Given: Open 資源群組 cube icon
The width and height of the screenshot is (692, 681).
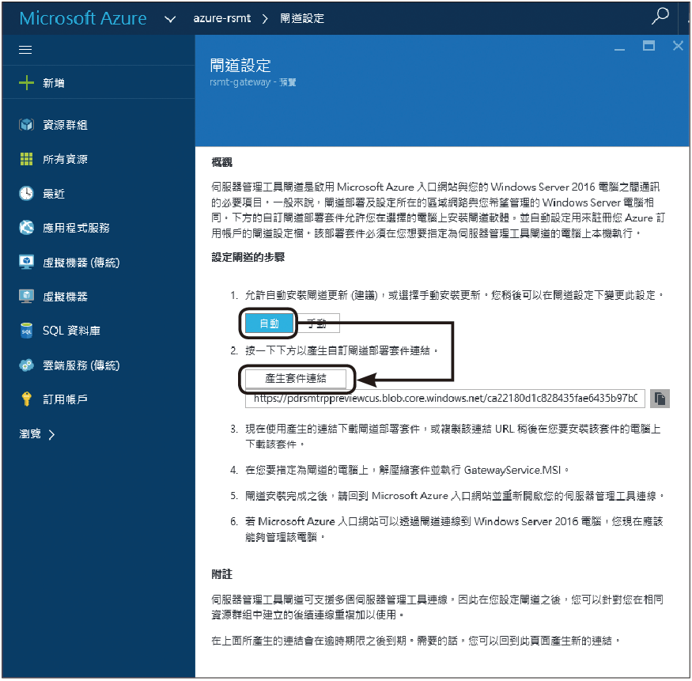Looking at the screenshot, I should pos(26,125).
